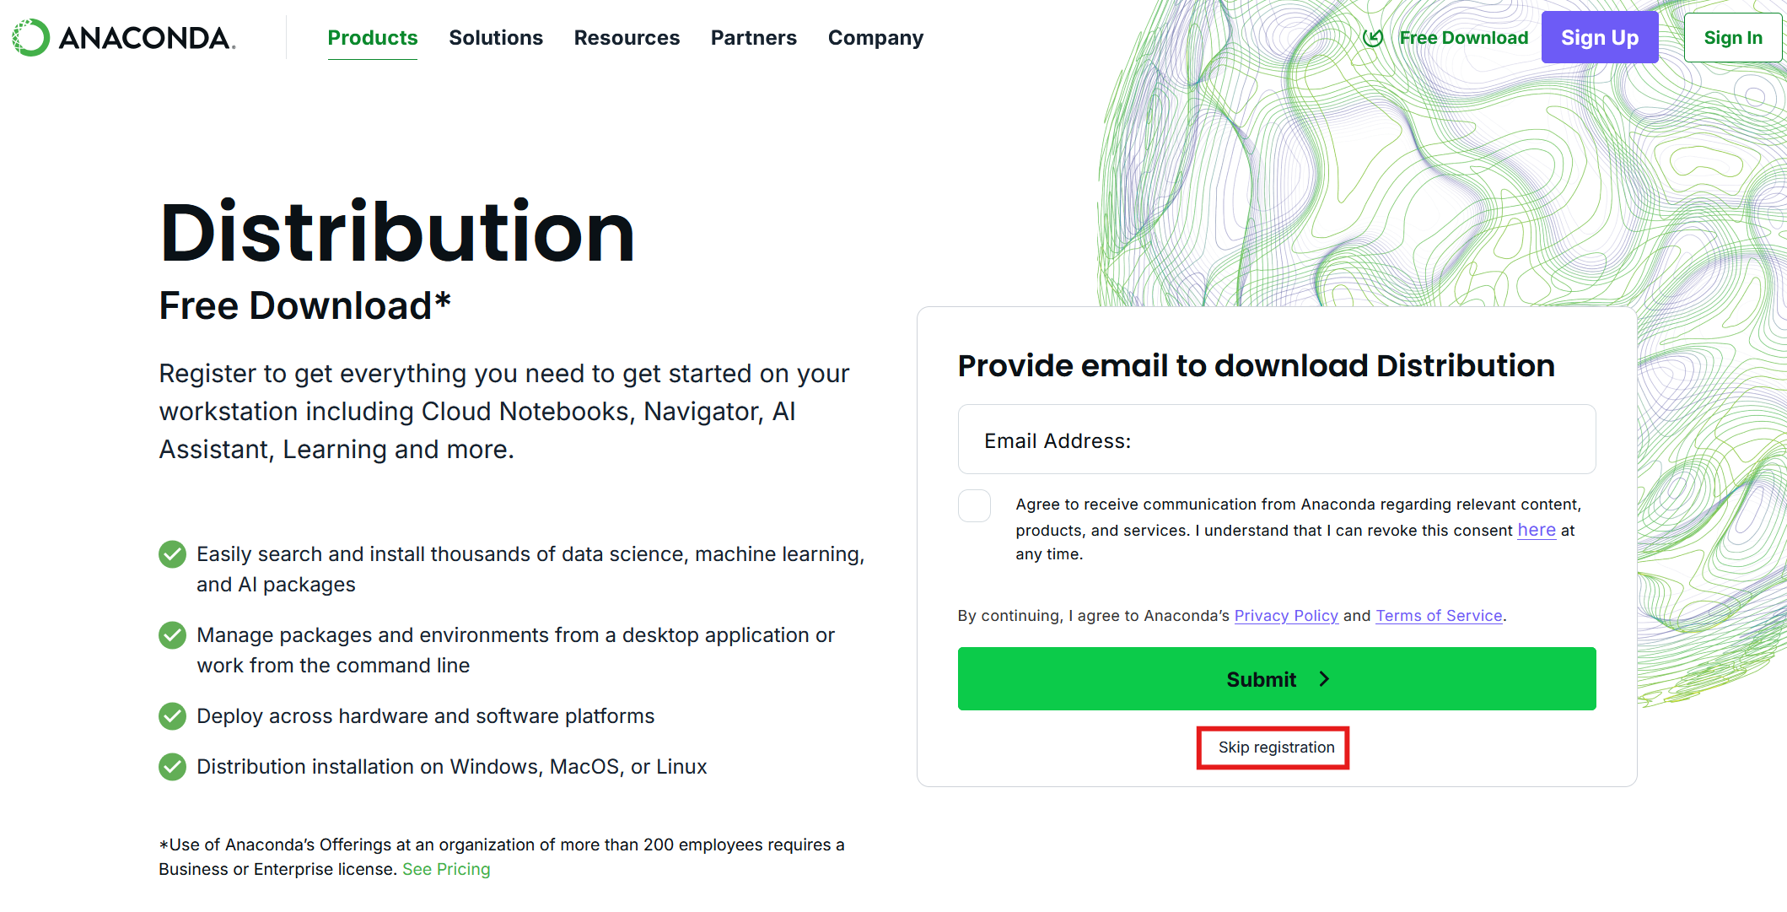Open the Privacy Policy link
This screenshot has width=1787, height=912.
click(x=1285, y=616)
